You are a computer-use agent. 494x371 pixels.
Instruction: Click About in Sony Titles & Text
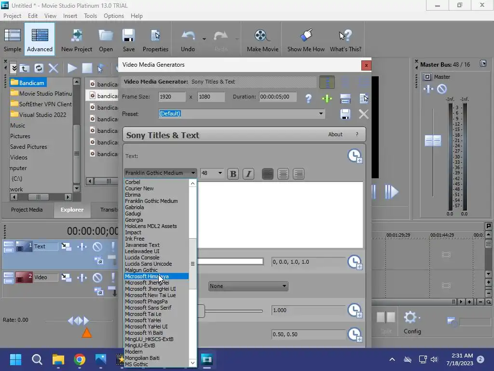(335, 134)
